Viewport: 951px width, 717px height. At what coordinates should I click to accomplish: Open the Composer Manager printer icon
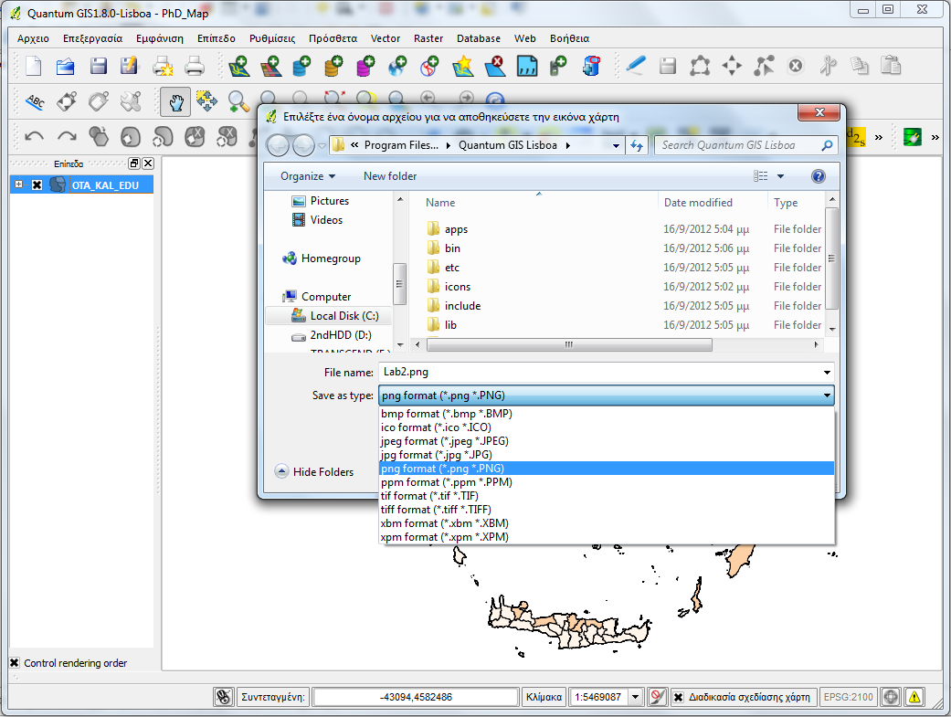194,66
